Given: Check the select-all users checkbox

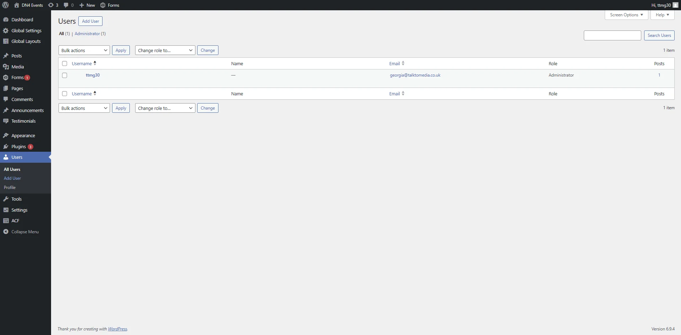Looking at the screenshot, I should (64, 63).
